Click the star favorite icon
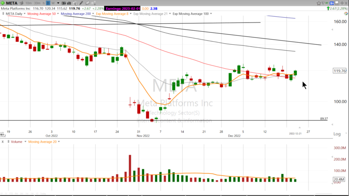Image resolution: width=349 pixels, height=196 pixels. point(319,3)
